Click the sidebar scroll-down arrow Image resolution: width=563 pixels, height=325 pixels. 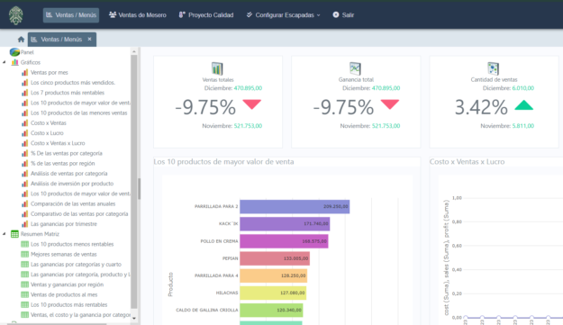[x=134, y=318]
